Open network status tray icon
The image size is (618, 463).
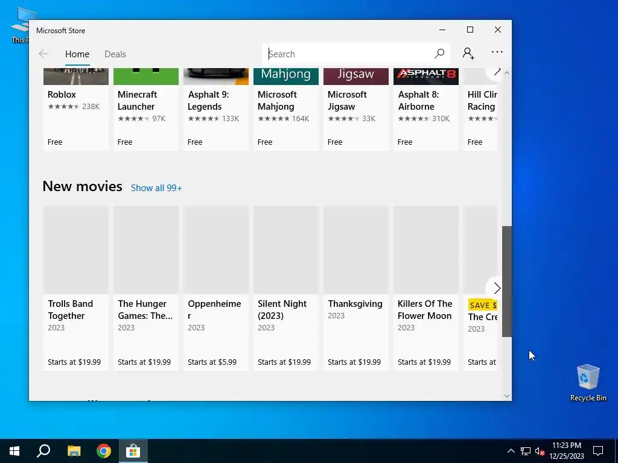[526, 451]
